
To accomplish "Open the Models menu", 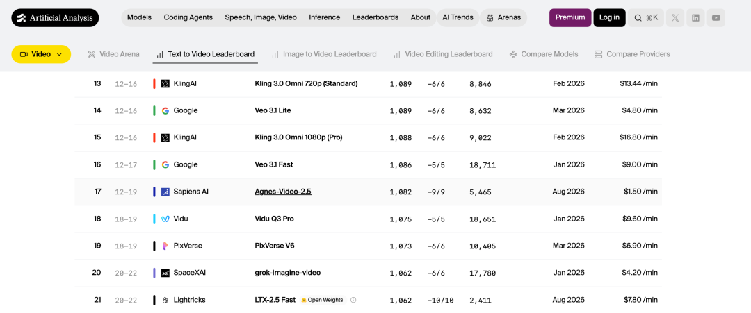I will 139,17.
